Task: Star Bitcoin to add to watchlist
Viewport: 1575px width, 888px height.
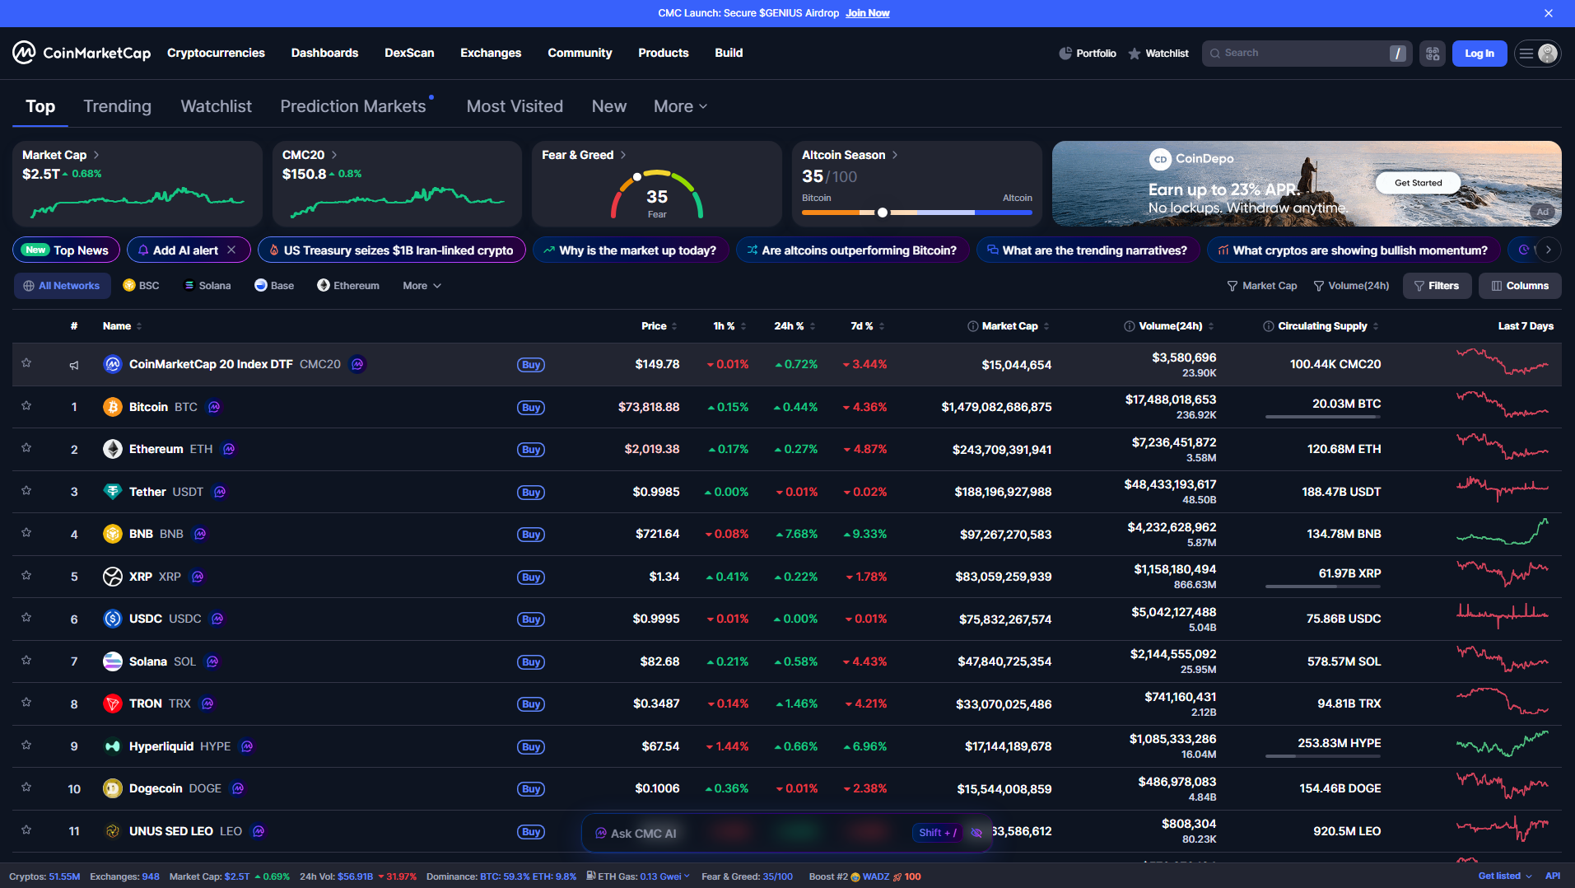Action: click(26, 405)
